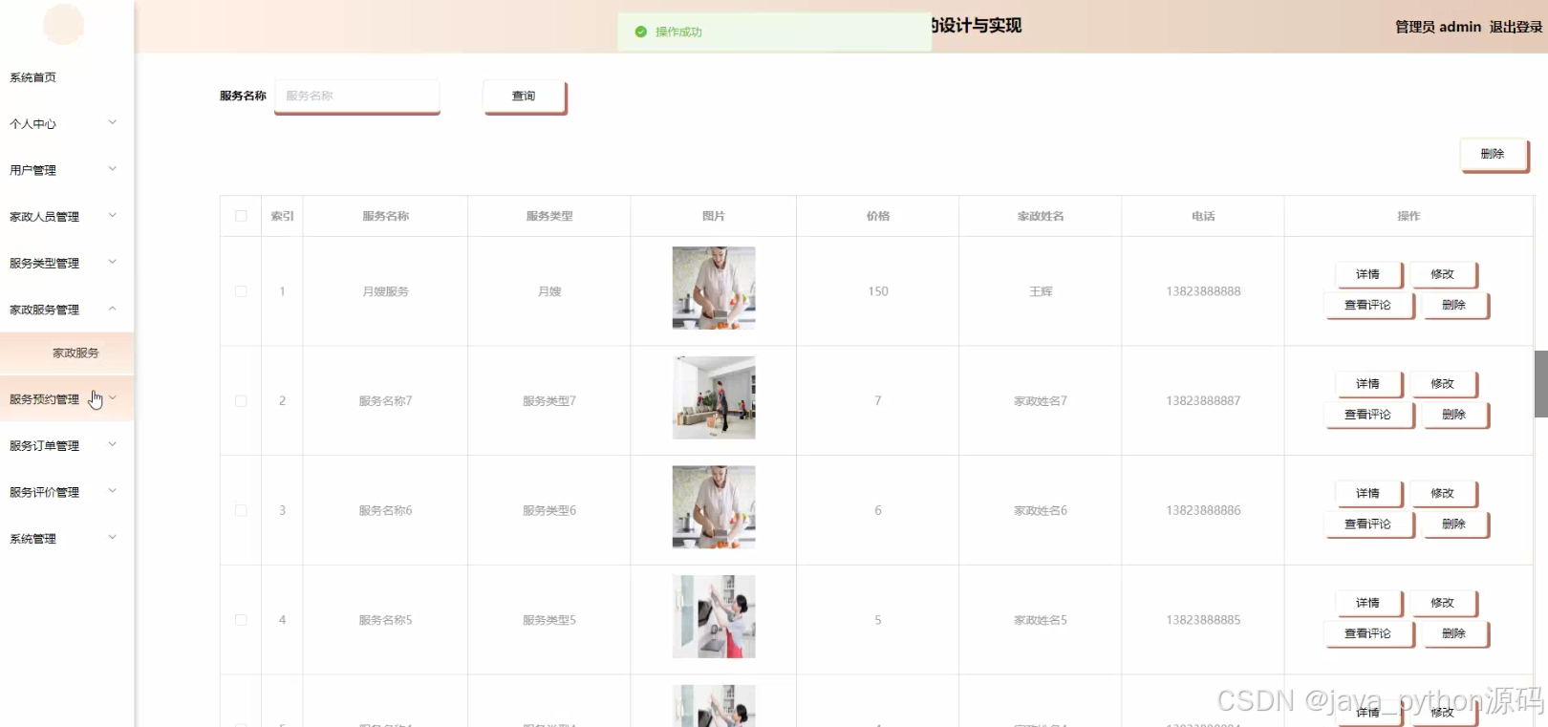1548x727 pixels.
Task: Open the 个人中心 sidebar menu
Action: [67, 124]
